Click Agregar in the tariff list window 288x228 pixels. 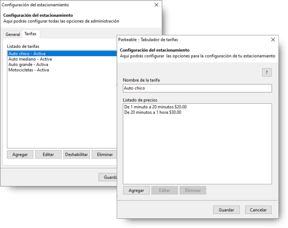coord(20,155)
